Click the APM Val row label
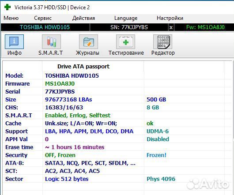This screenshot has width=234, height=195. [x=16, y=139]
